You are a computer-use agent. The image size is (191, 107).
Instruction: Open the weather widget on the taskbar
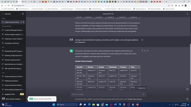click(7, 105)
